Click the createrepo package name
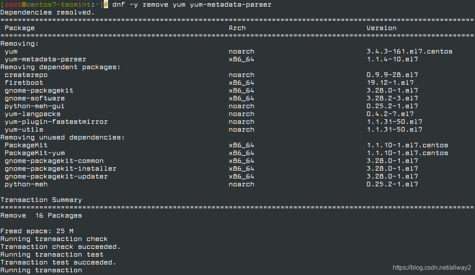The height and width of the screenshot is (275, 475). click(26, 75)
